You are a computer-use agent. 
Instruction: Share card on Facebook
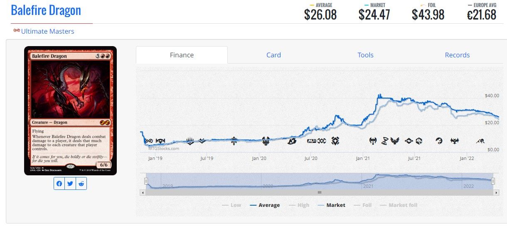59,184
